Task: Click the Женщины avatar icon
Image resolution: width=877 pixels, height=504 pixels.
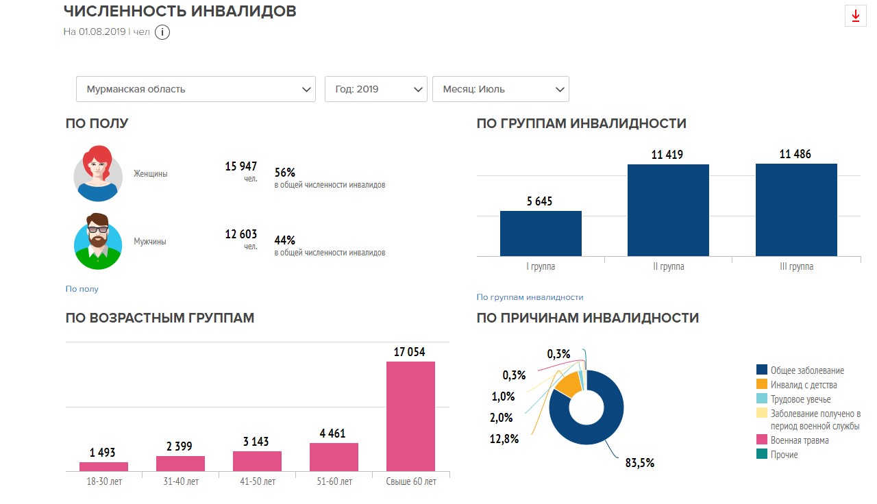Action: (97, 173)
